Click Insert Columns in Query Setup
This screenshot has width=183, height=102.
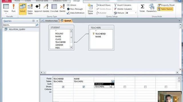click(123, 5)
